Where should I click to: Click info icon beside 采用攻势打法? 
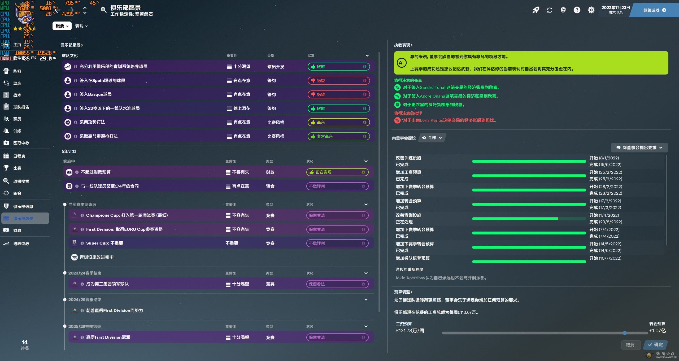click(x=76, y=122)
